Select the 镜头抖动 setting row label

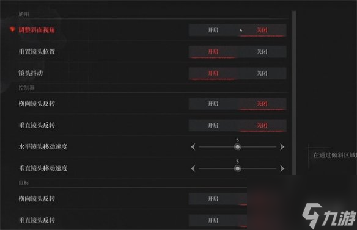(31, 73)
